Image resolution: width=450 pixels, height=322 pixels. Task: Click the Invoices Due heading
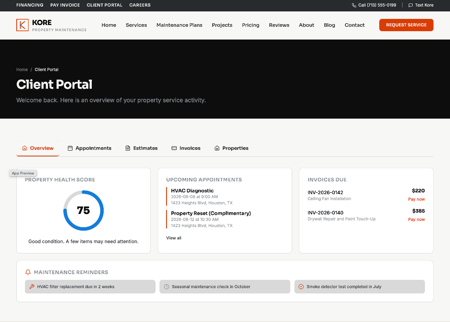click(x=327, y=180)
